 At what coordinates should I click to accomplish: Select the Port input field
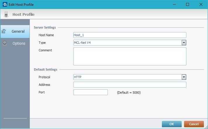[x=90, y=92]
